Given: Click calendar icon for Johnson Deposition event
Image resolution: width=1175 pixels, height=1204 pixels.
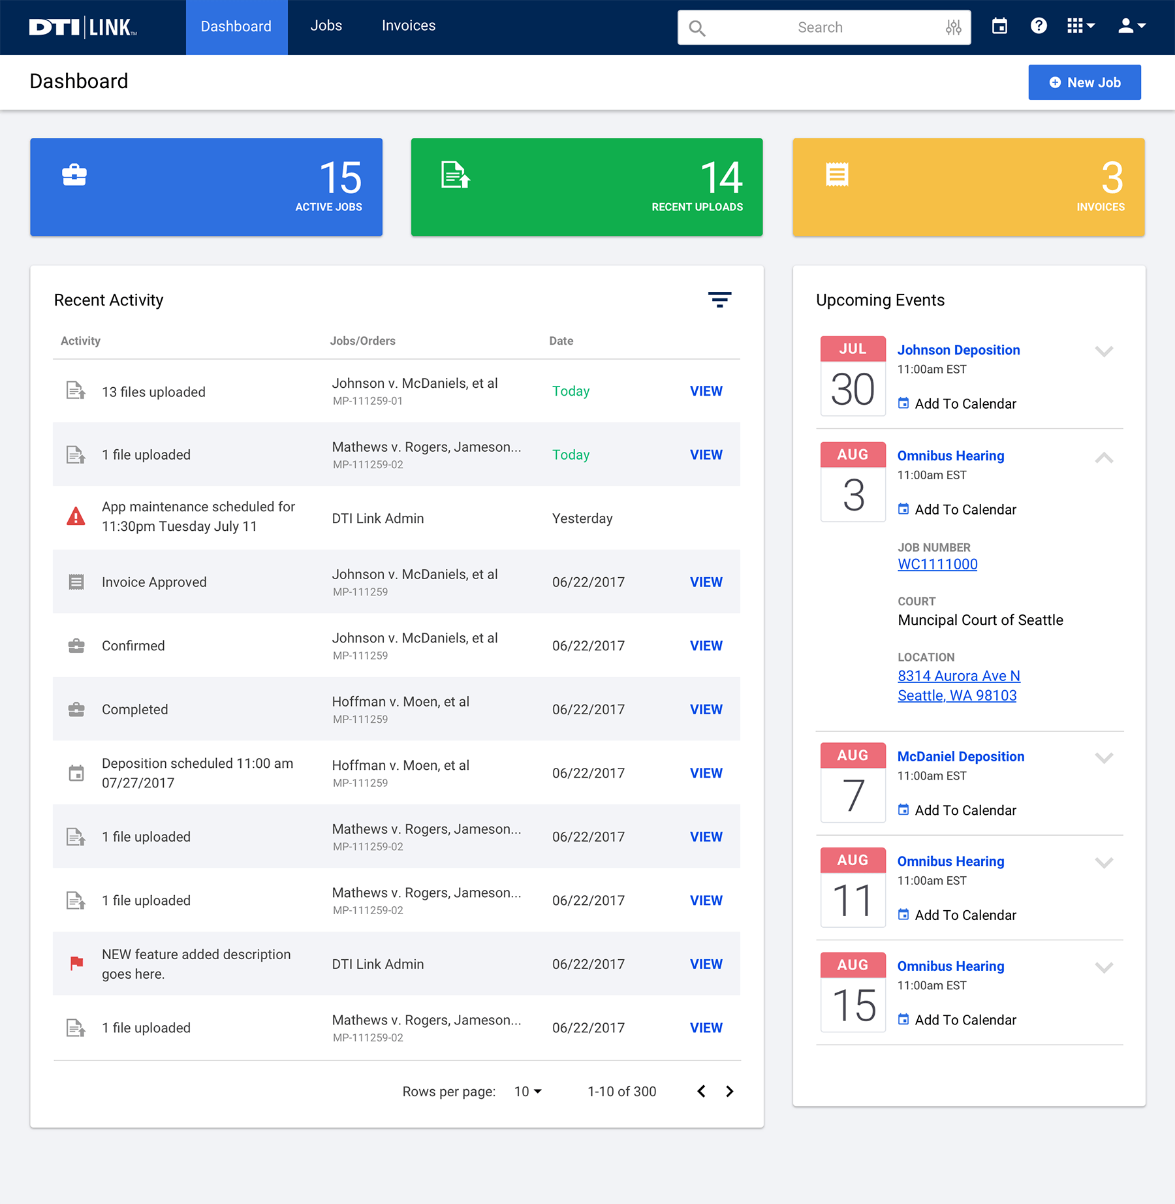Looking at the screenshot, I should pyautogui.click(x=903, y=404).
